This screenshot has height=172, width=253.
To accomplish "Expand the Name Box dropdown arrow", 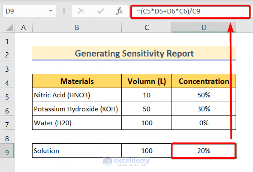I will (x=51, y=11).
